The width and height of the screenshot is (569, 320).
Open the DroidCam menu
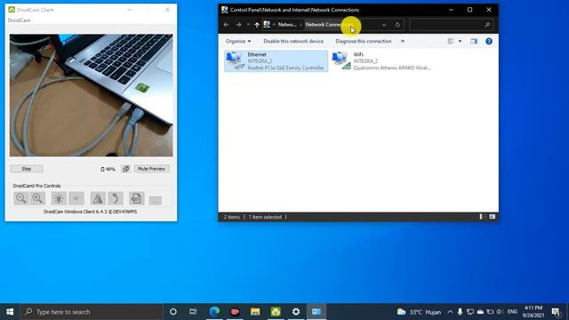(20, 20)
